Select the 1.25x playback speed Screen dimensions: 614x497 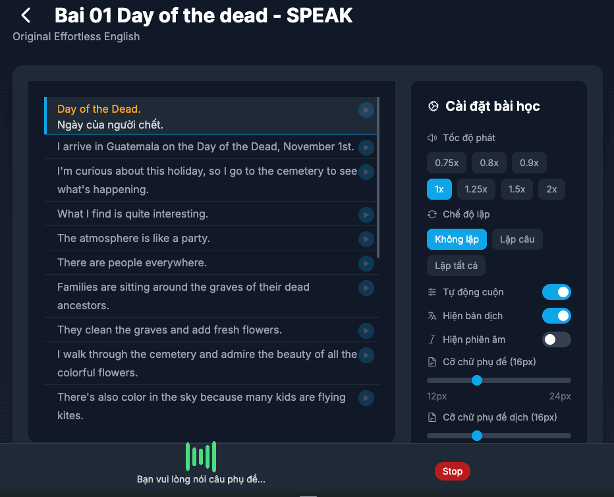[x=476, y=189]
